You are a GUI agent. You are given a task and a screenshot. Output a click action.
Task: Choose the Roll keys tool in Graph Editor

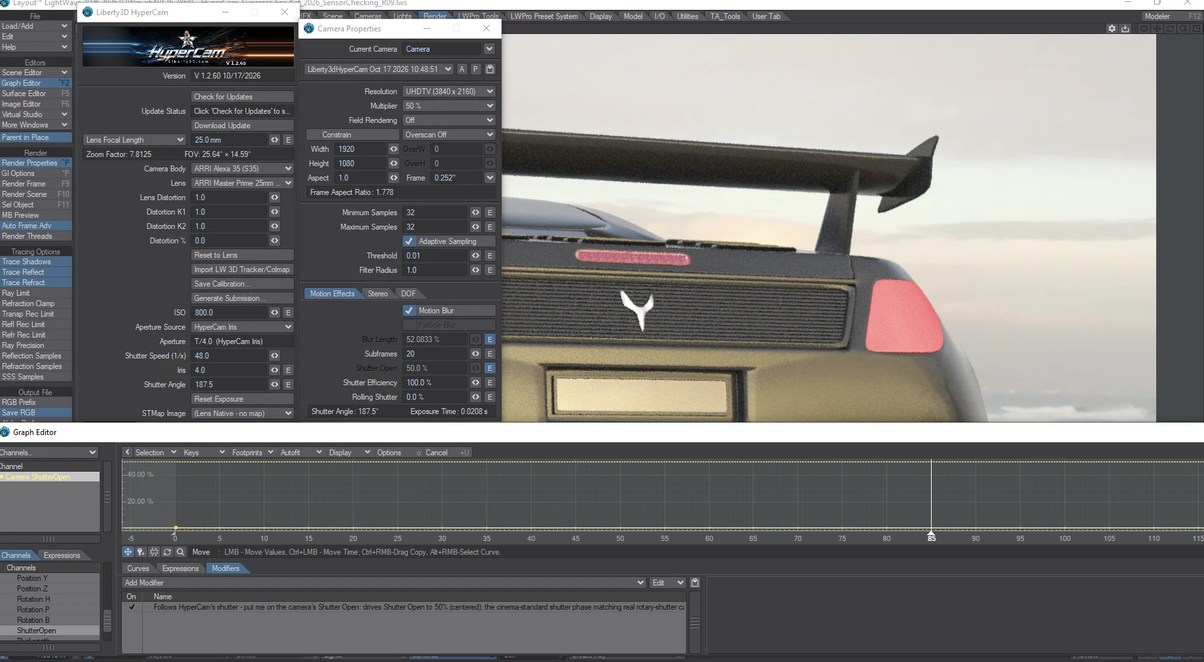(167, 552)
